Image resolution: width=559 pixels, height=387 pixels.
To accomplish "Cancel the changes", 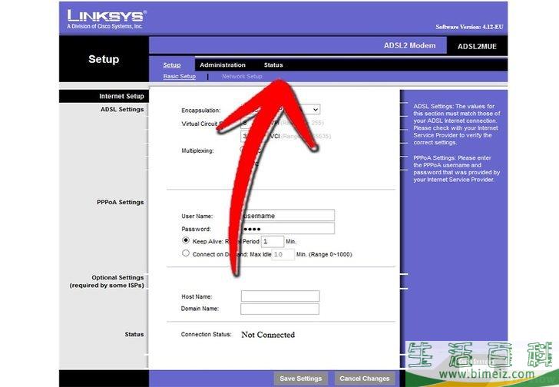I will point(364,379).
